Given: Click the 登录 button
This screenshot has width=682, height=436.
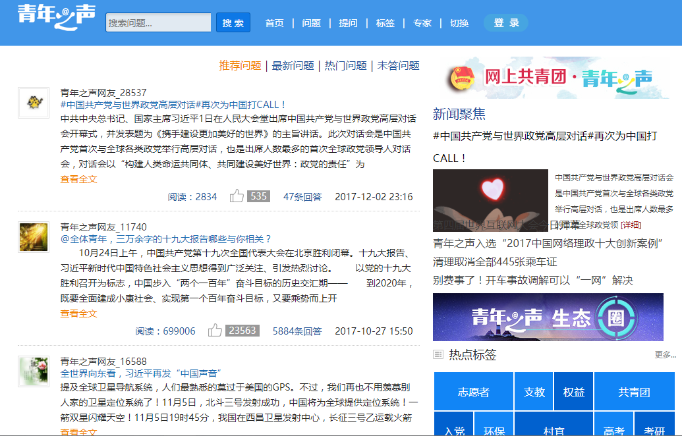Looking at the screenshot, I should 506,23.
